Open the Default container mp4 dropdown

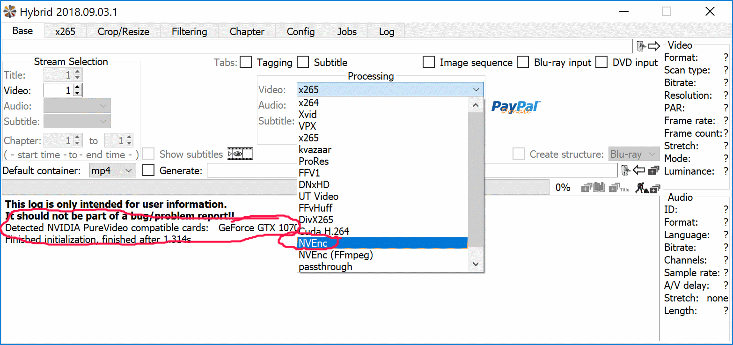(x=112, y=170)
